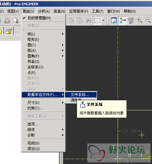Open the 帮助(H) menu
The height and width of the screenshot is (164, 152).
click(130, 11)
